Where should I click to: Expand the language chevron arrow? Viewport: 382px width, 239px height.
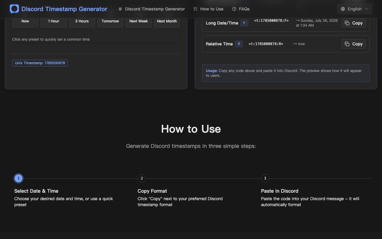(x=366, y=9)
